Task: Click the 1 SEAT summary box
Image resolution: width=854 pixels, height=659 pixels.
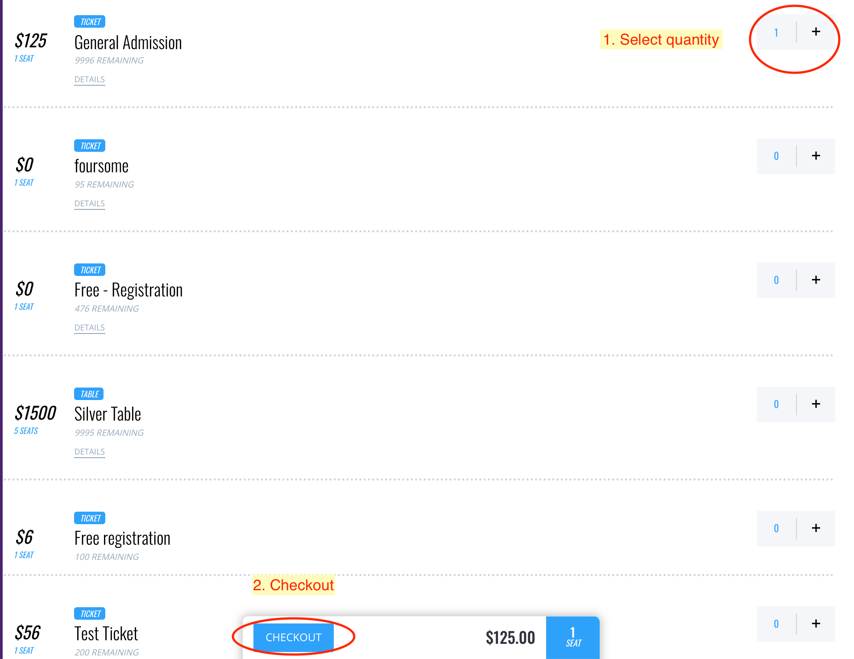Action: [x=572, y=638]
